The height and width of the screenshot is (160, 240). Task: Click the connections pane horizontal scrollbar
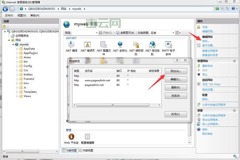[x=30, y=151]
